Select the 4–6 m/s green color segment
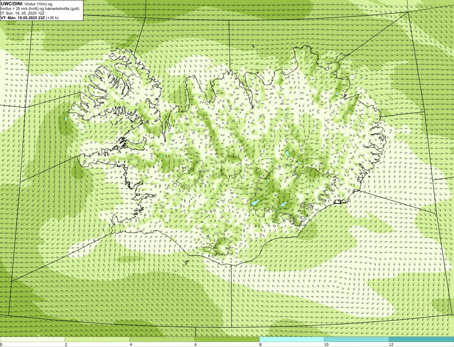The height and width of the screenshot is (347, 454). (162, 340)
